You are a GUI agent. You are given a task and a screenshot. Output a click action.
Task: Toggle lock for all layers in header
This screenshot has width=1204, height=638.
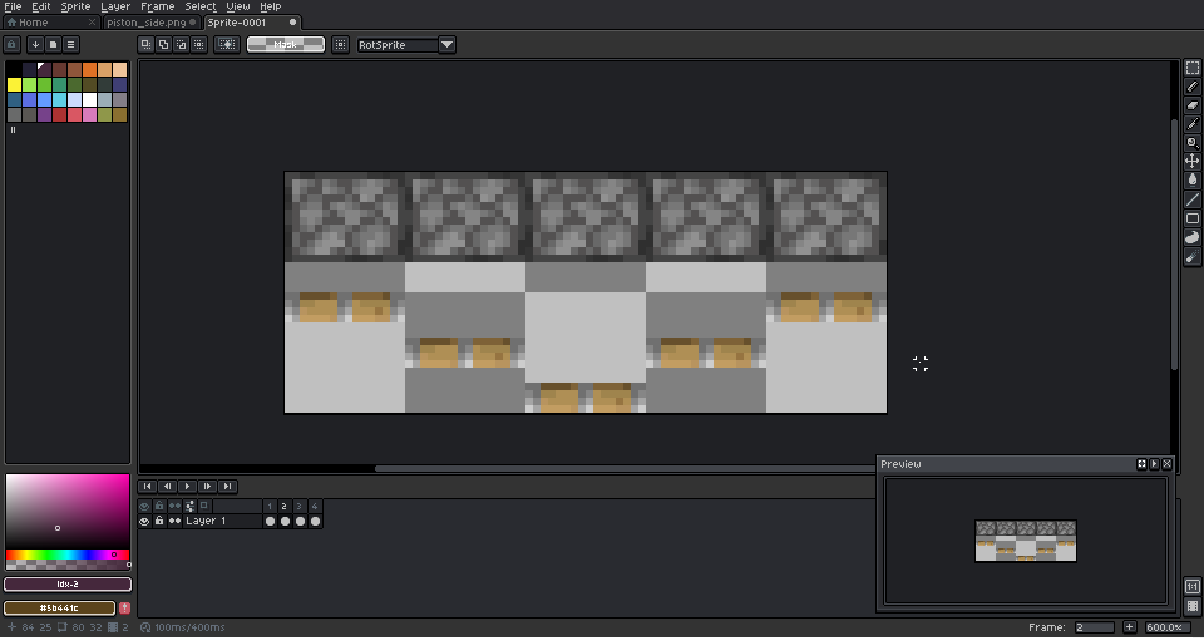coord(159,506)
